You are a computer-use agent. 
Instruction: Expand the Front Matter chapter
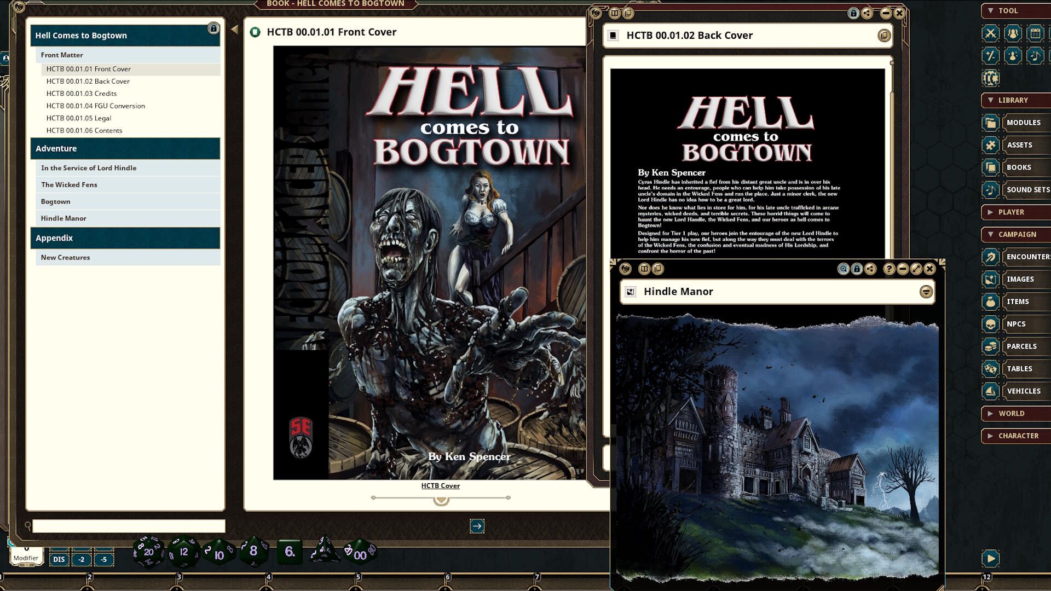pos(128,55)
